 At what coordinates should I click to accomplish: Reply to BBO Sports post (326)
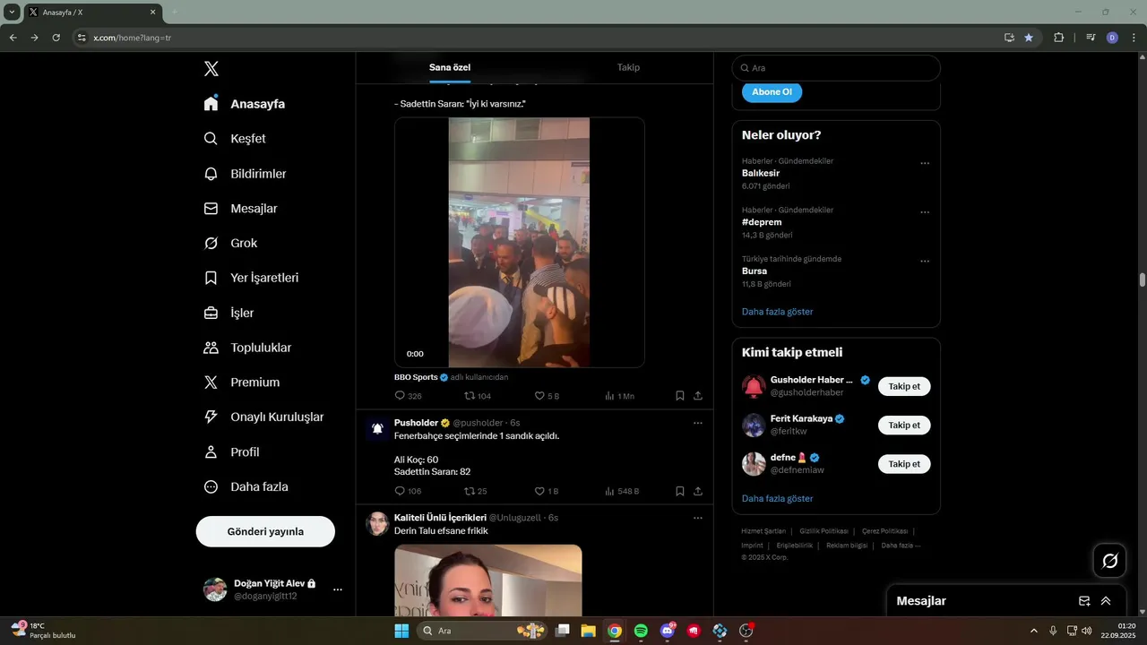(408, 395)
